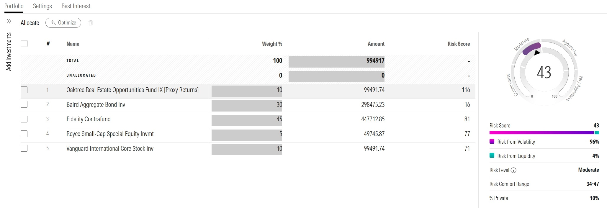This screenshot has height=208, width=607.
Task: Click the Risk Comfort Range value 34-47
Action: [x=593, y=184]
